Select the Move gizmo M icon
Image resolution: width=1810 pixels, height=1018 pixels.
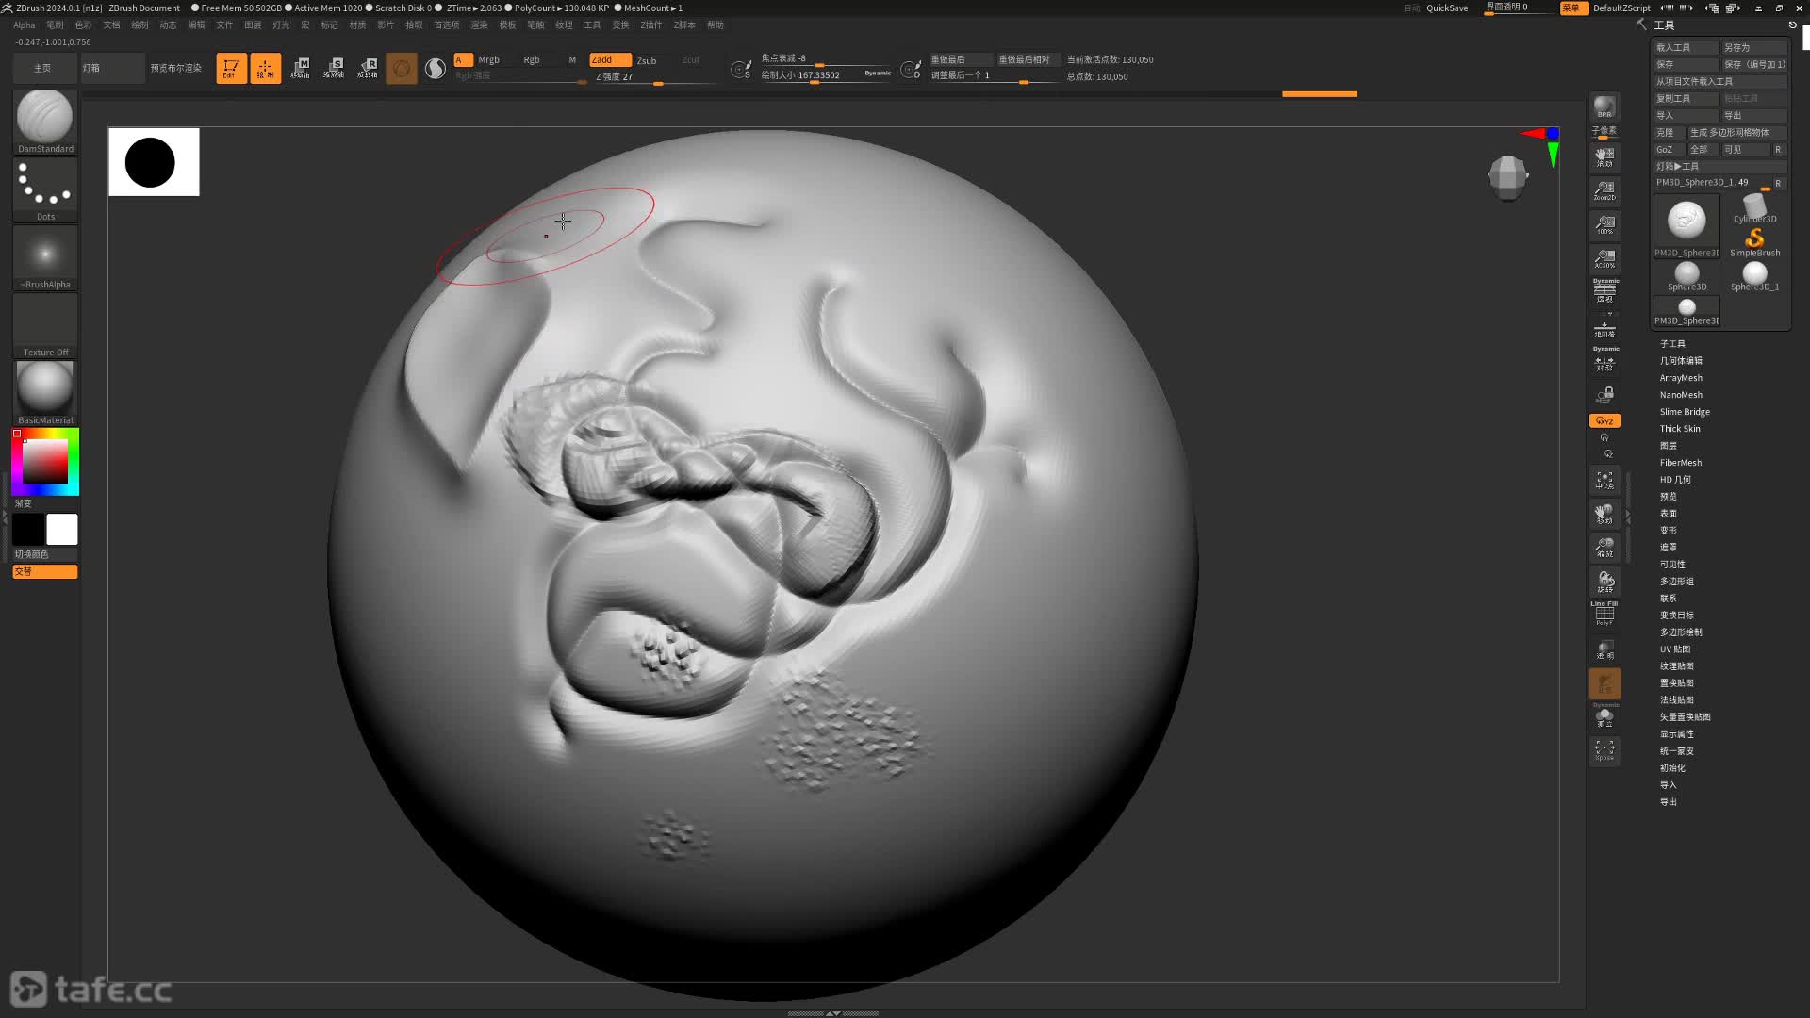pos(300,68)
